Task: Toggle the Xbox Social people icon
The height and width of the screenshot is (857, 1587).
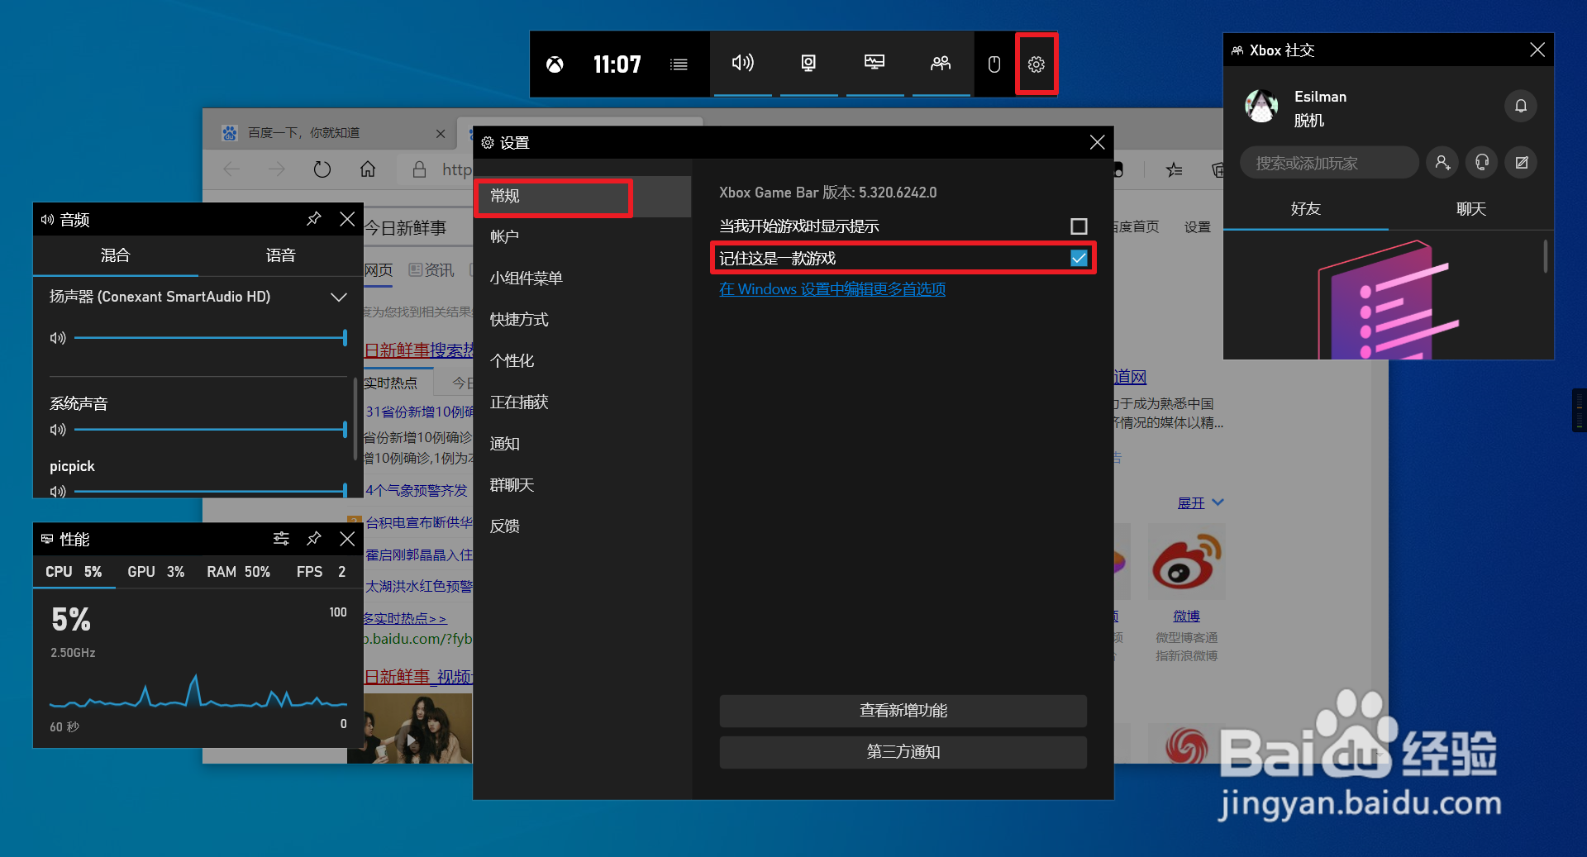Action: (x=941, y=63)
